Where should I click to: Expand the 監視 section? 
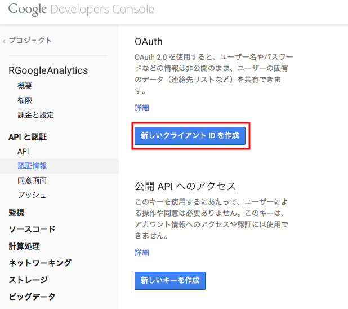[16, 213]
